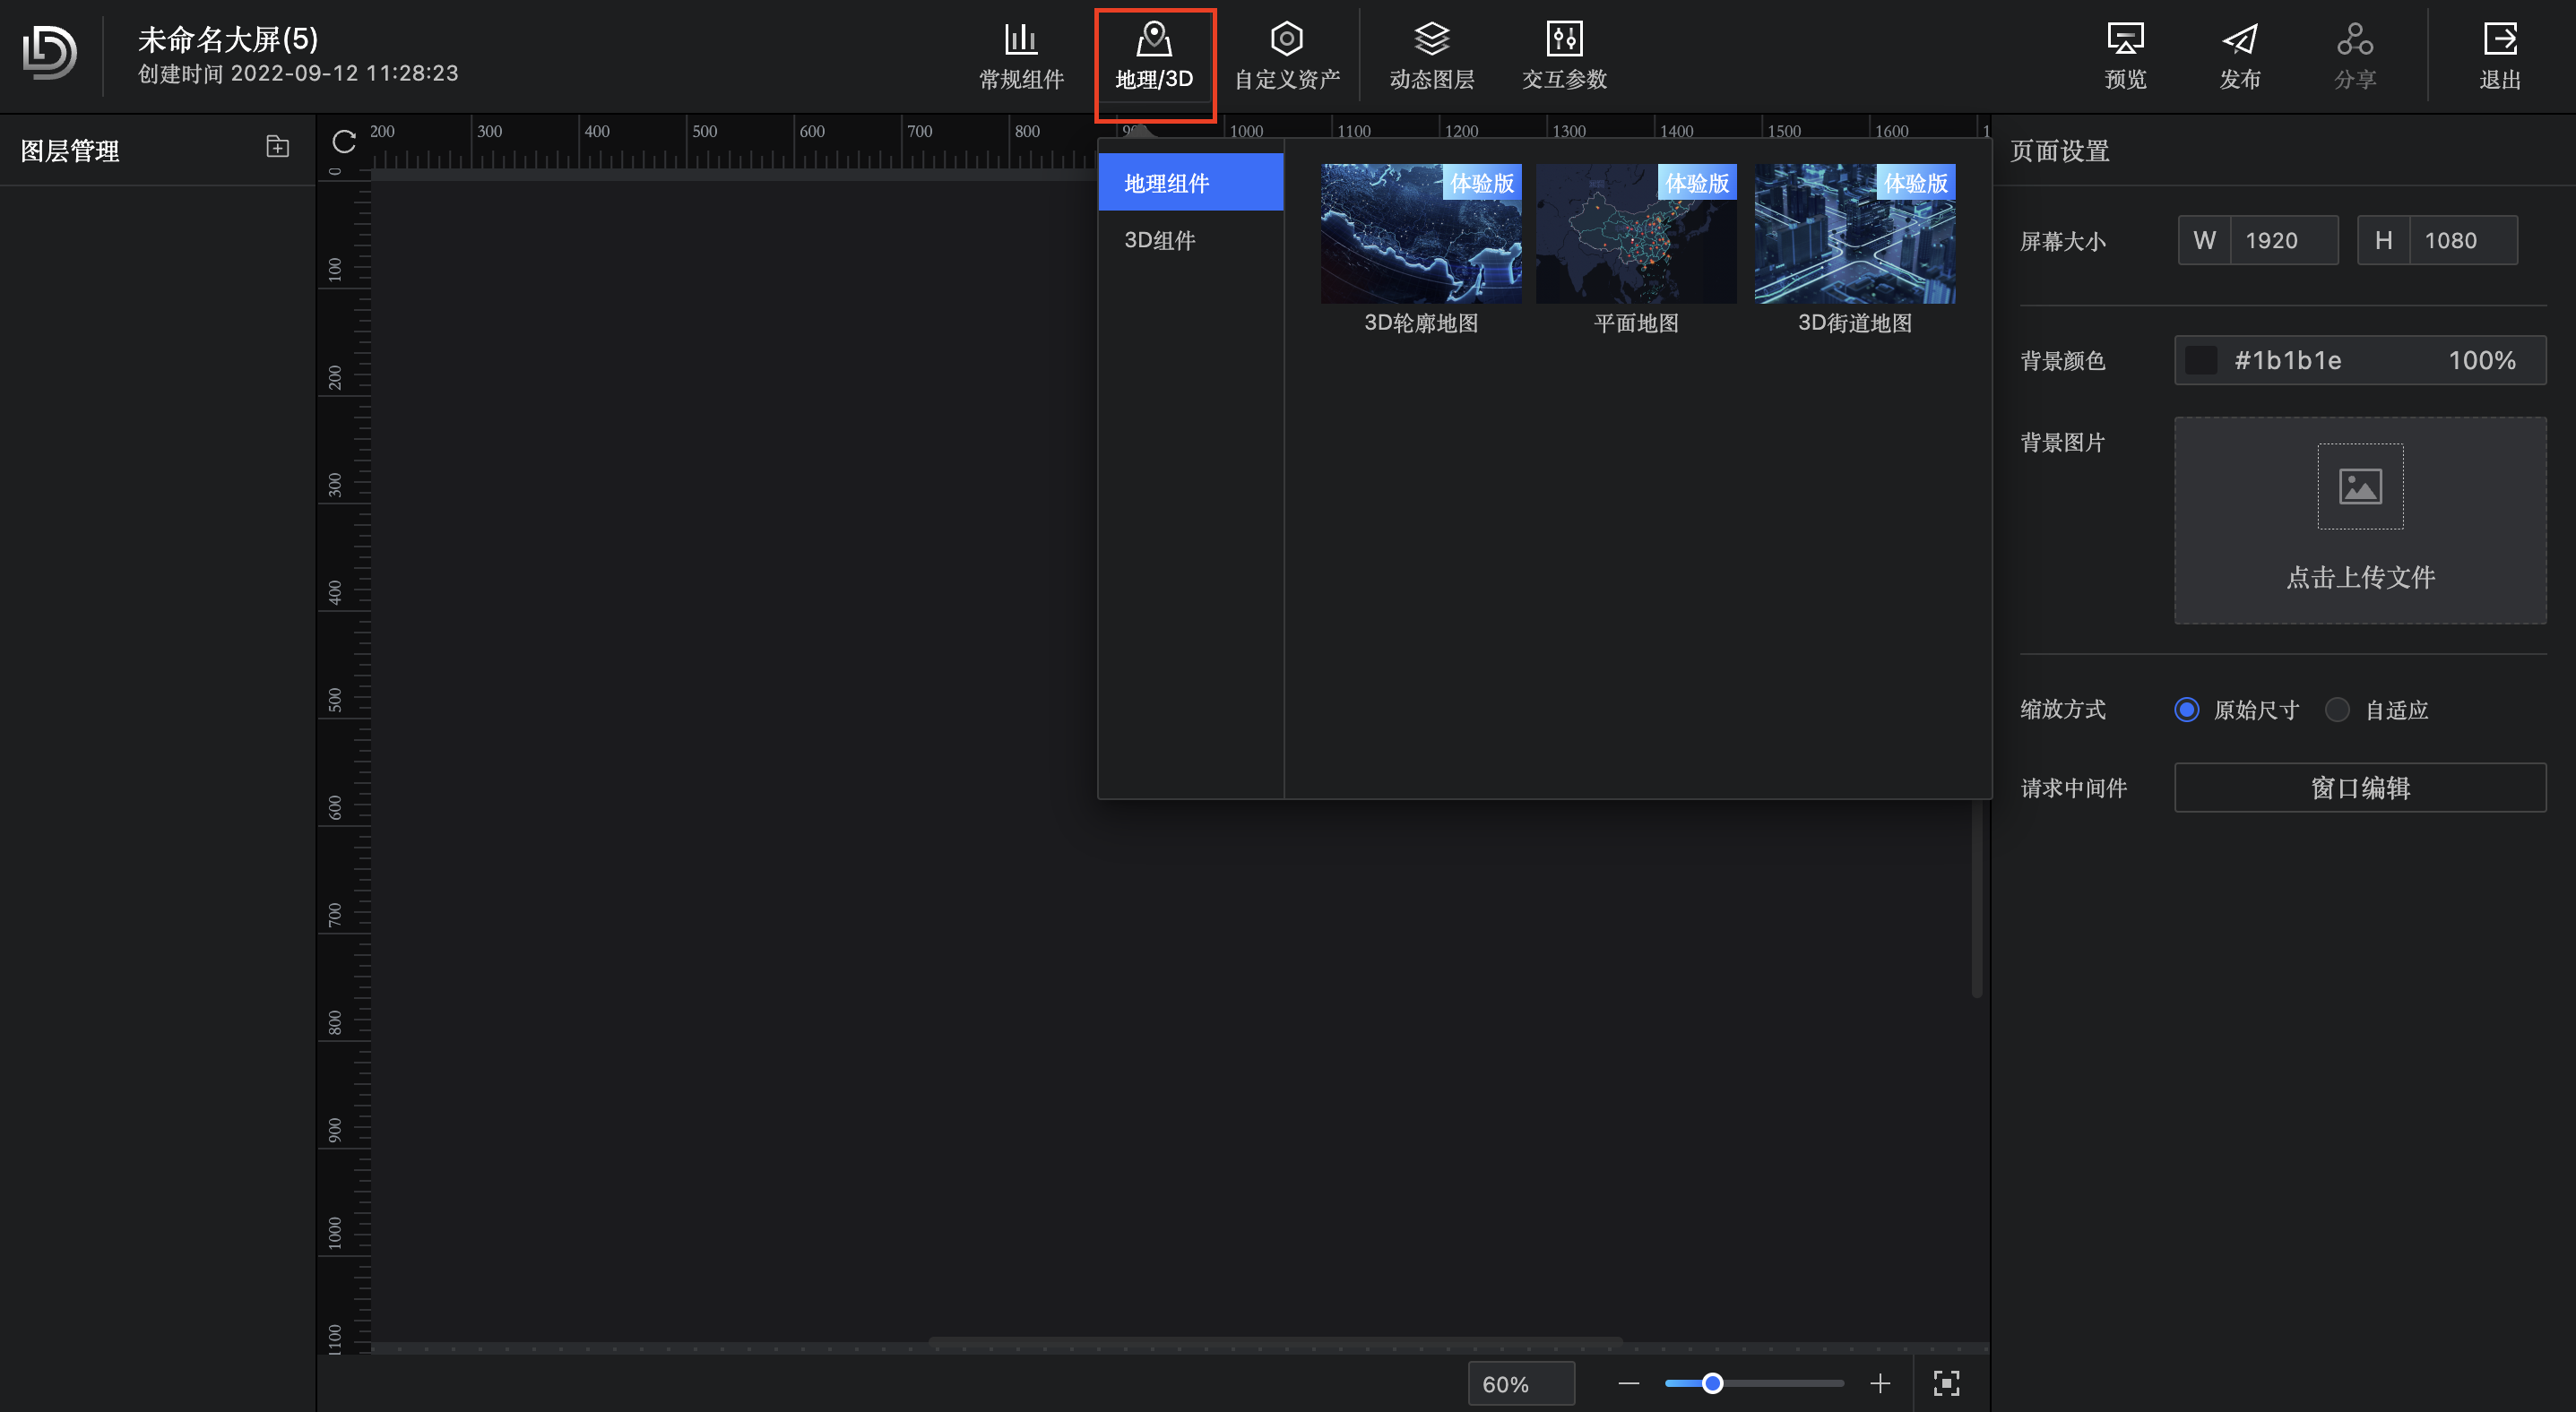Select the 自适应 radio button
This screenshot has width=2576, height=1412.
pyautogui.click(x=2337, y=710)
